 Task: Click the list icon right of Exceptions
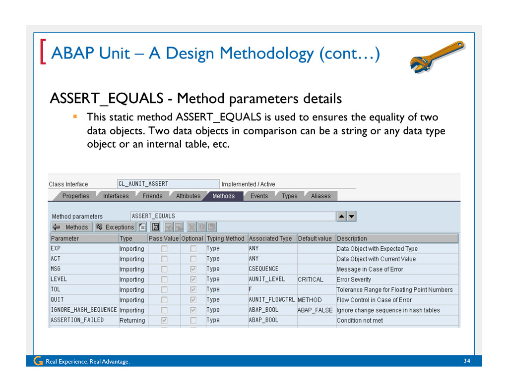tap(142, 227)
